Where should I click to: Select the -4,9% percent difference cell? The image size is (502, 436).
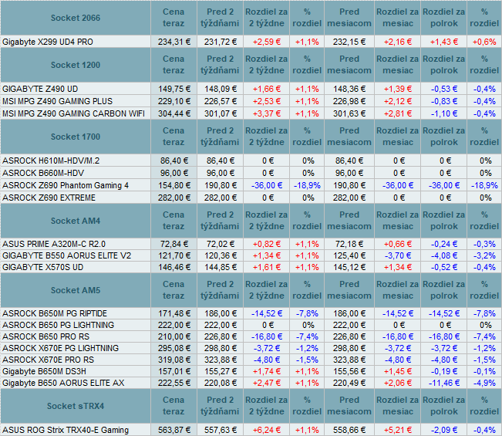(484, 384)
